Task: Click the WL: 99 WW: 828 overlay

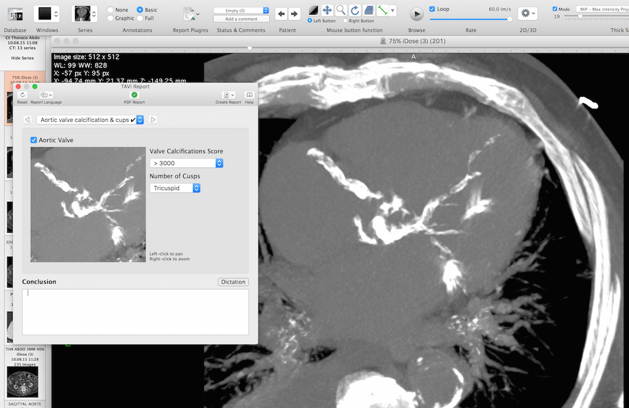Action: tap(81, 65)
